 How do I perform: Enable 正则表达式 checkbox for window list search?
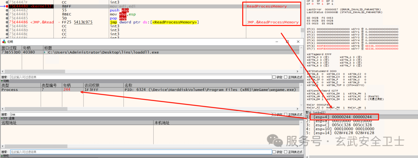[x=286, y=77]
